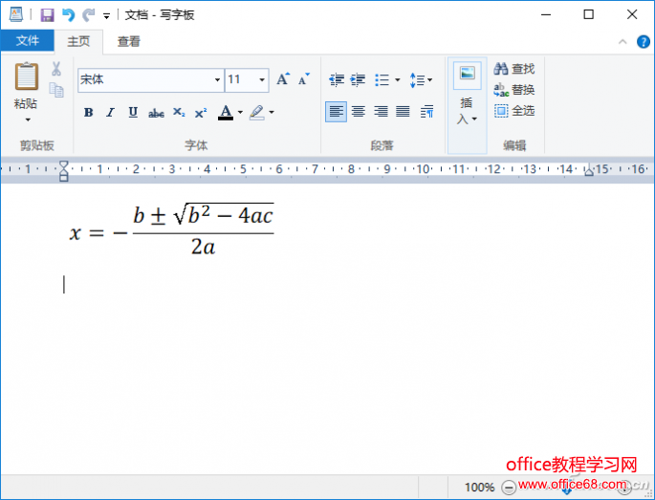This screenshot has height=500, width=655.
Task: Click the quadratic formula equation in document
Action: coord(172,229)
